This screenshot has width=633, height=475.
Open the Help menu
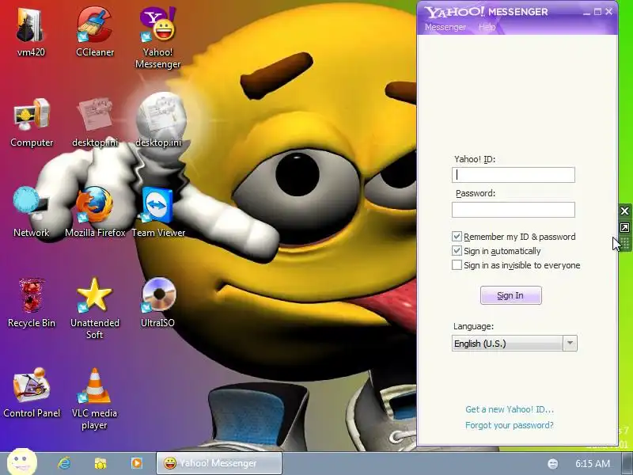pos(487,27)
